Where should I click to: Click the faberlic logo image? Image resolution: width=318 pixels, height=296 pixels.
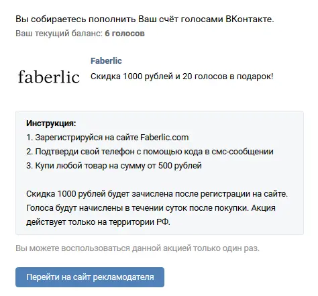(x=49, y=77)
